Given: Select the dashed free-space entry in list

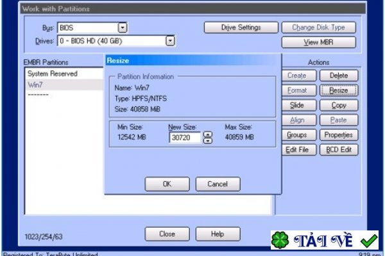Looking at the screenshot, I should (x=38, y=95).
